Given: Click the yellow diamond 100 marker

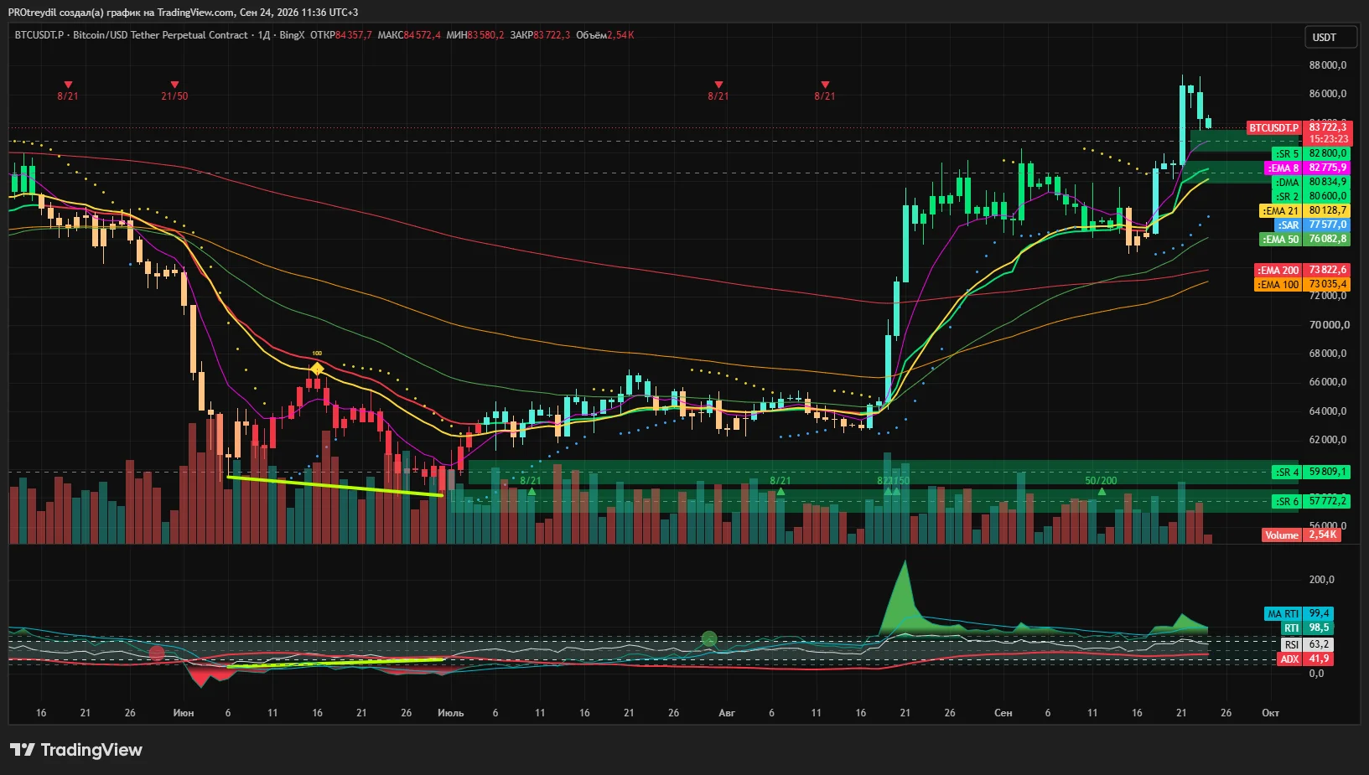Looking at the screenshot, I should pyautogui.click(x=317, y=369).
